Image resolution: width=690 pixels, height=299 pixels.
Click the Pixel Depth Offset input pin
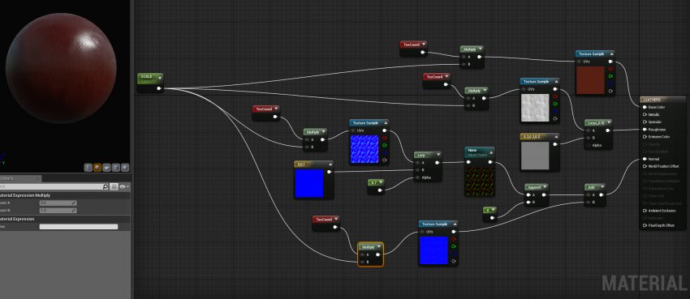click(x=645, y=226)
